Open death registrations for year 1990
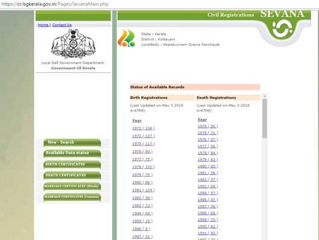This screenshot has height=240, width=319. pyautogui.click(x=207, y=226)
